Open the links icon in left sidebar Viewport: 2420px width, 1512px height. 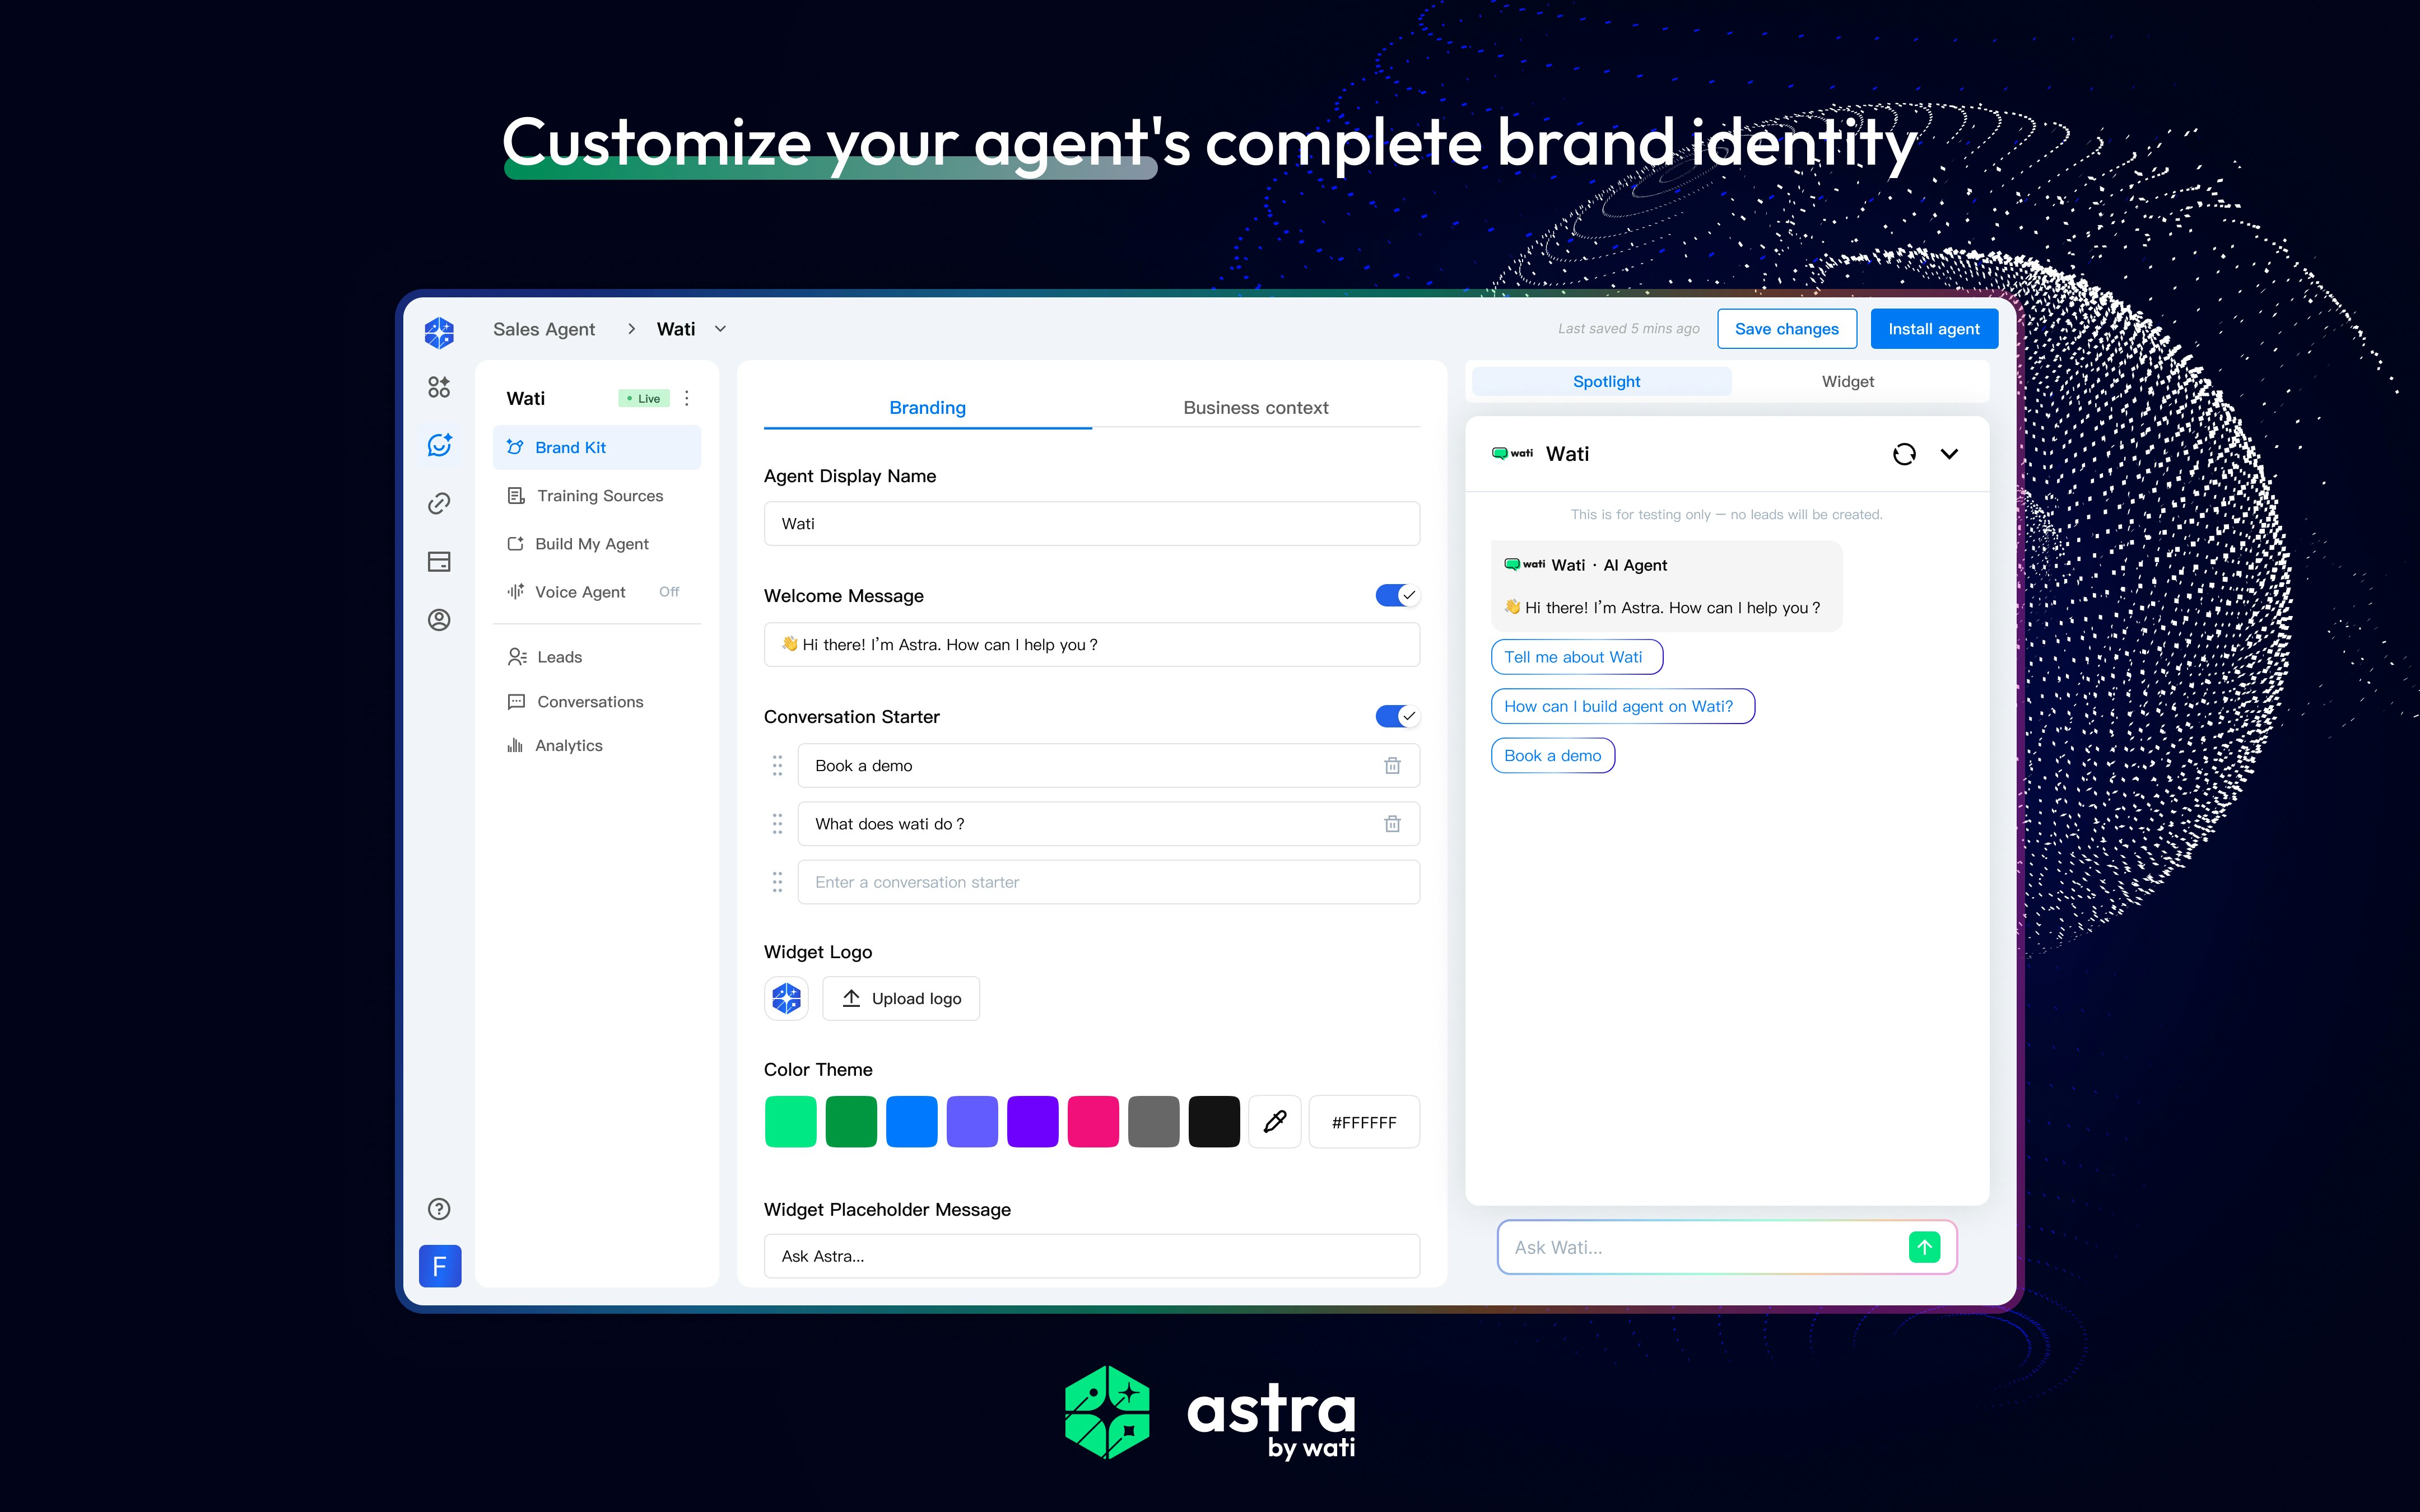(439, 503)
